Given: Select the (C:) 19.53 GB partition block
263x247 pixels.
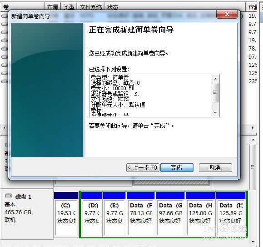Looking at the screenshot, I should click(x=66, y=214).
